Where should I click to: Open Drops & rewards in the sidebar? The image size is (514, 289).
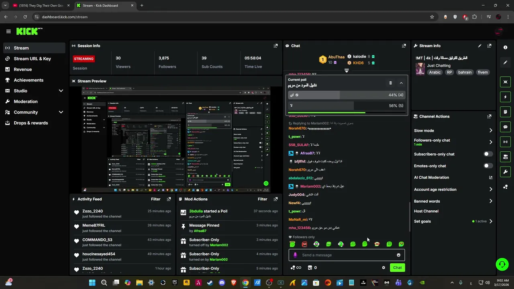(34, 123)
